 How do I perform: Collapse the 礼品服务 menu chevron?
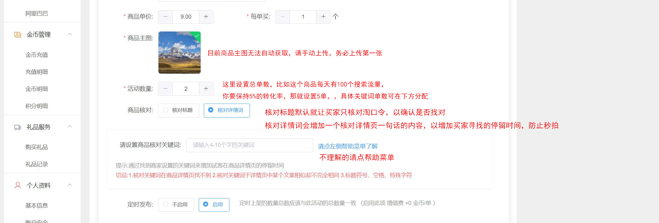(70, 127)
